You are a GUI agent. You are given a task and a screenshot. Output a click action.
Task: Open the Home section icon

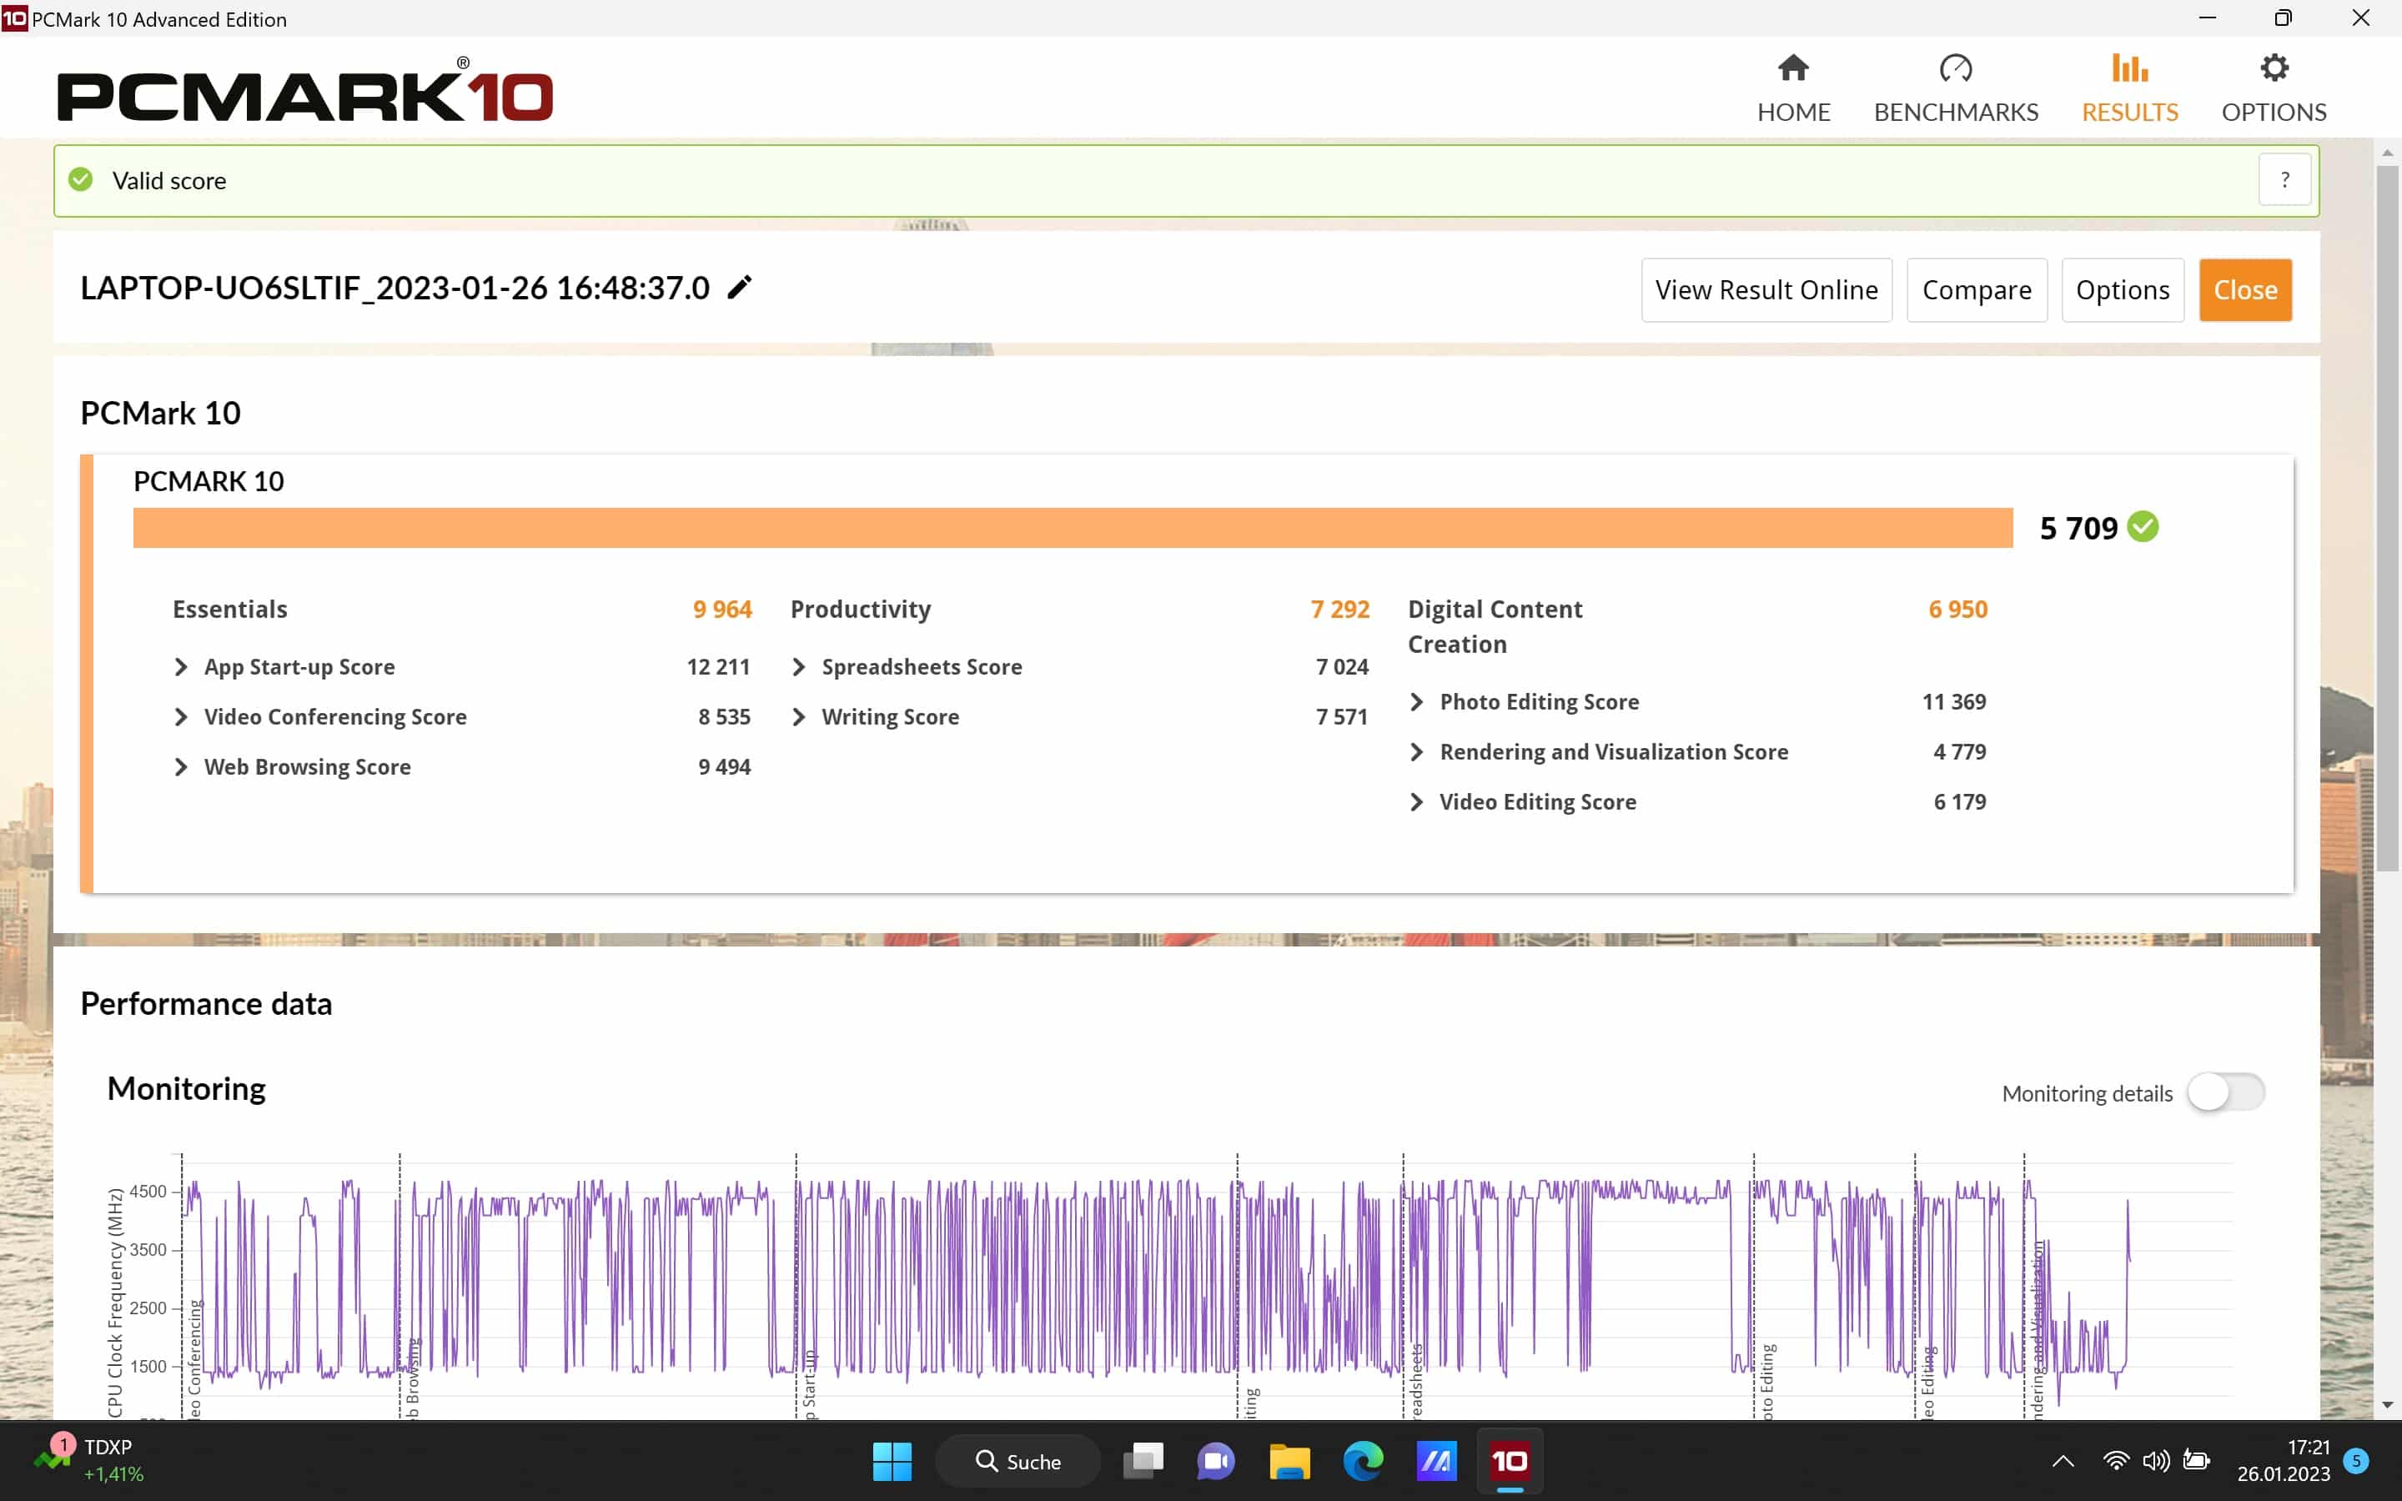pos(1792,68)
